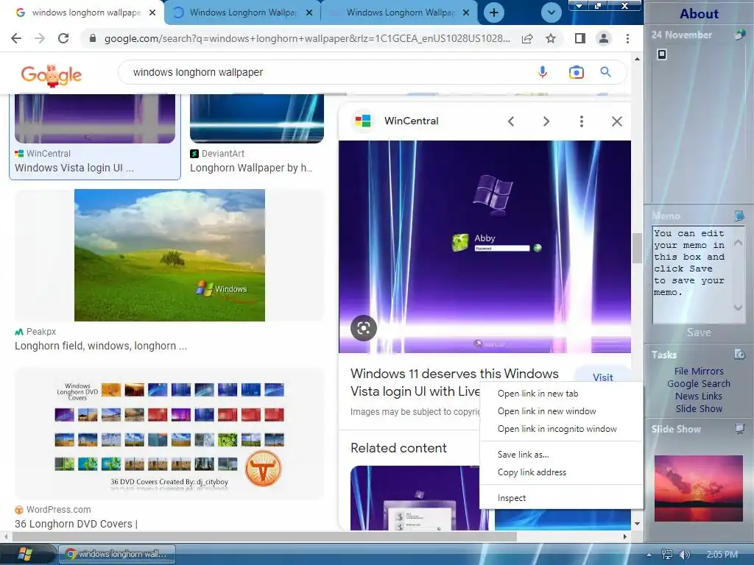Open the 36 Longhorn DVD Covers thumbnail
The image size is (754, 565).
tap(169, 433)
